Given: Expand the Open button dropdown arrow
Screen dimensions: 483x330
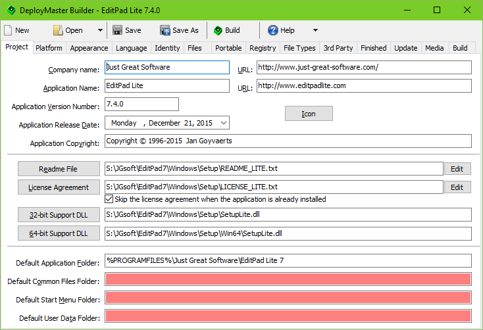Looking at the screenshot, I should 100,30.
